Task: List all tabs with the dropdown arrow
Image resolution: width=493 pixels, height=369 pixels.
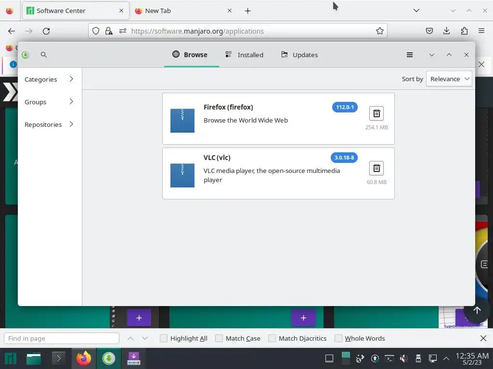Action: pyautogui.click(x=416, y=11)
